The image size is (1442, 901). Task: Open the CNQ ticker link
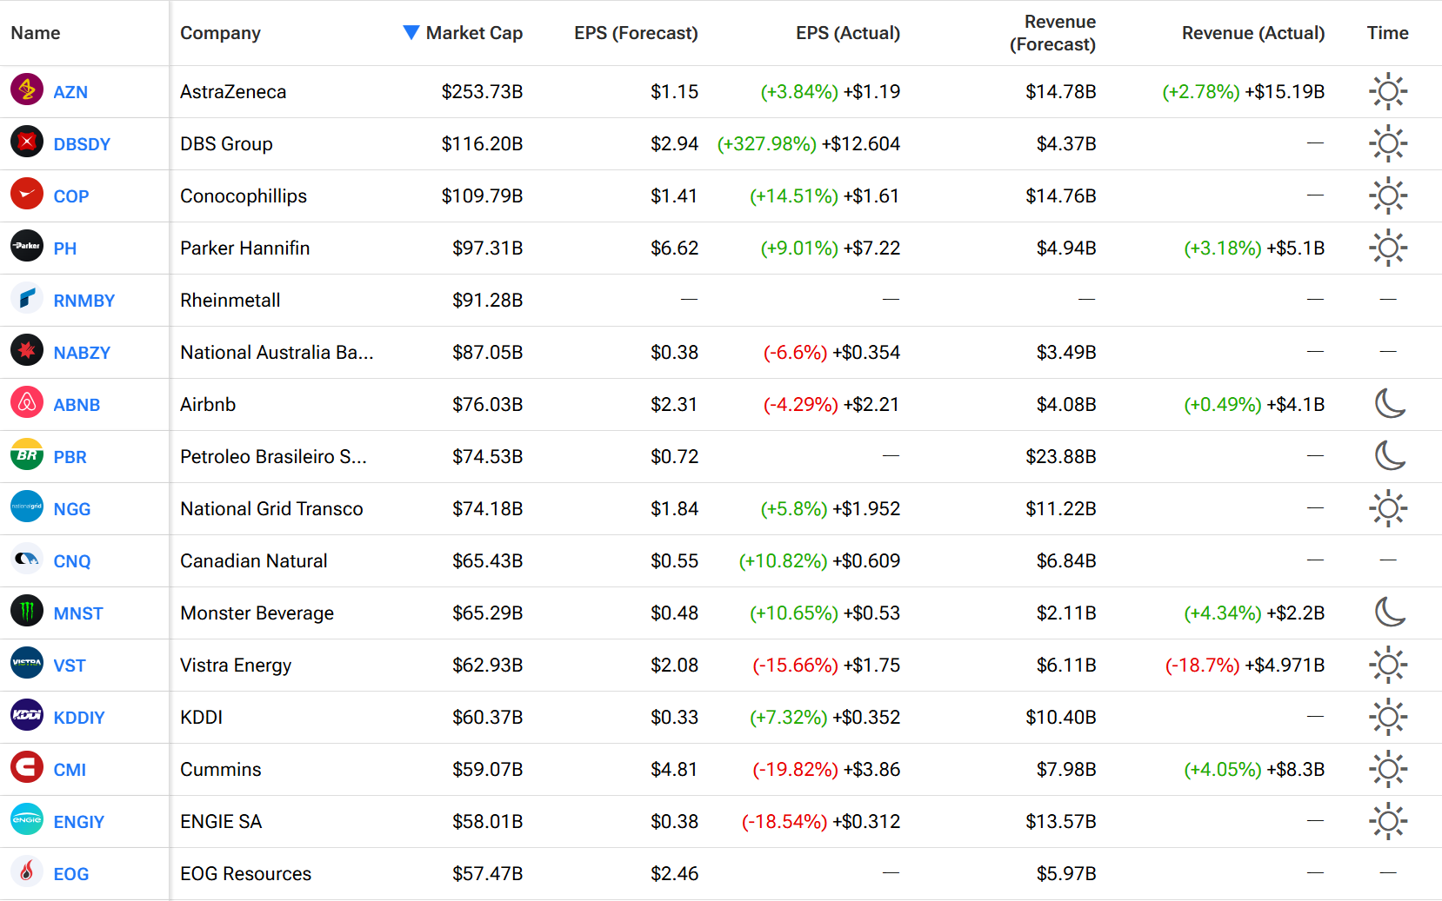point(72,561)
